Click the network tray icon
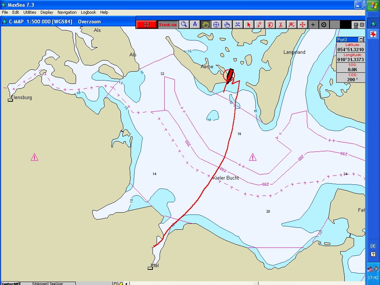 coord(370,269)
